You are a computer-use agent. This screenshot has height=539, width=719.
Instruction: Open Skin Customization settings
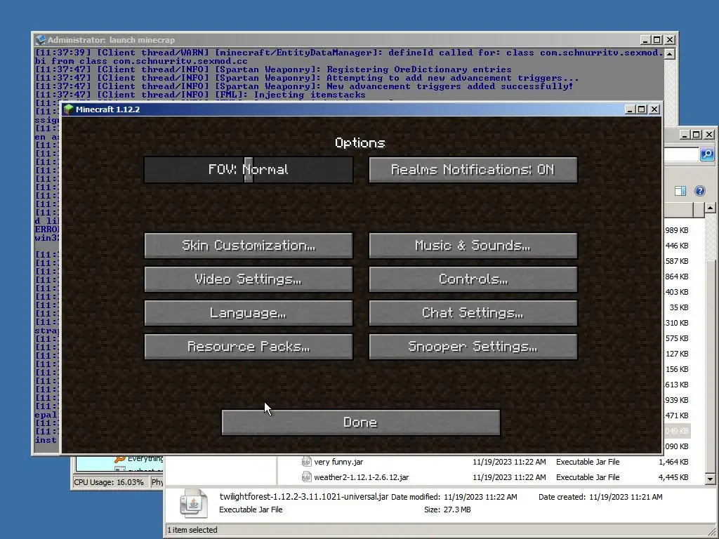[x=249, y=246]
